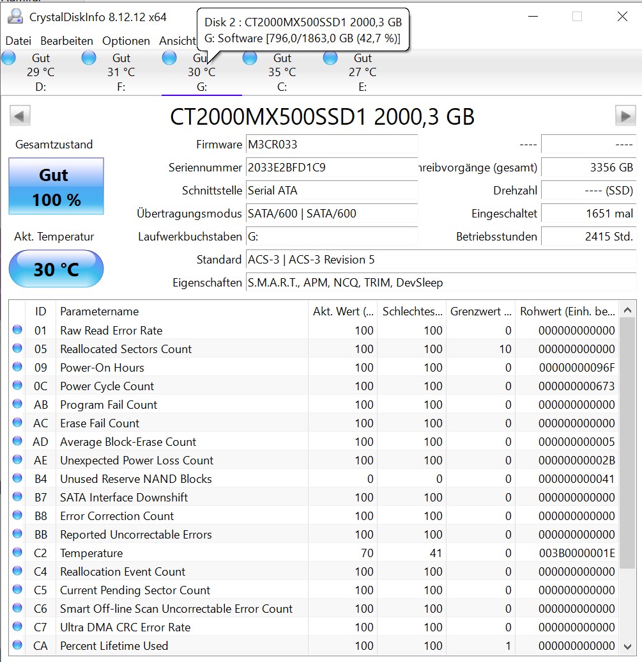642x662 pixels.
Task: Select the F: drive status tab
Action: click(121, 72)
